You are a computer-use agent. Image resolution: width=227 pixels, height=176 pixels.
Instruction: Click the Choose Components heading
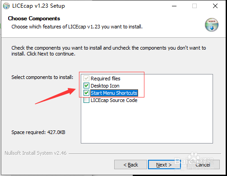tap(34, 19)
